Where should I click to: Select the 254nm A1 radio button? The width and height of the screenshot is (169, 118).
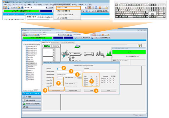click(x=91, y=78)
